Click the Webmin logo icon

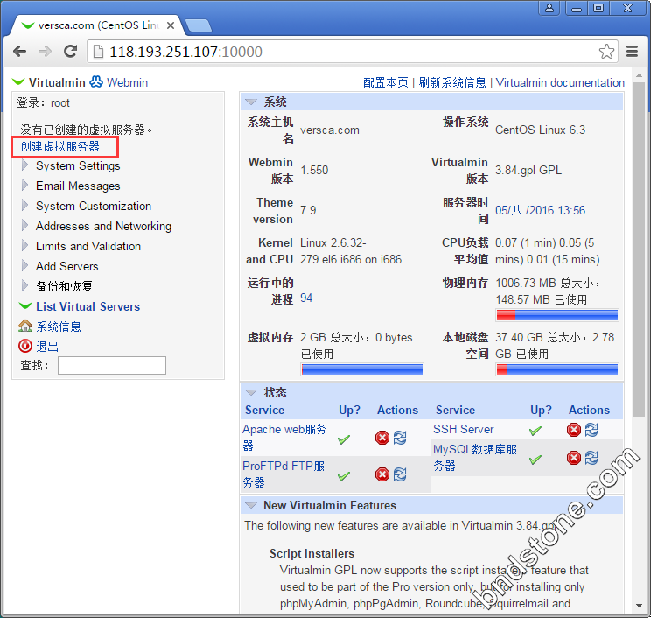tap(96, 81)
